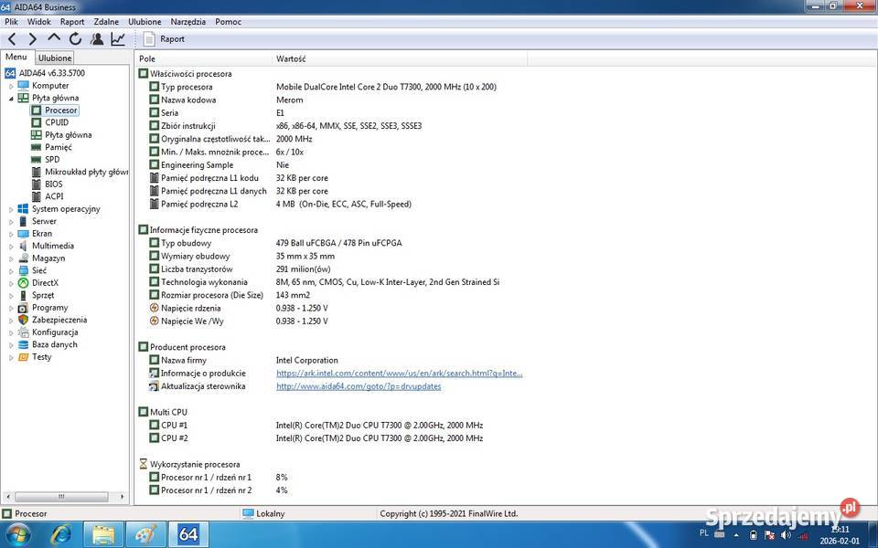This screenshot has height=548, width=878.
Task: Open the Narzędzia menu
Action: (x=187, y=21)
